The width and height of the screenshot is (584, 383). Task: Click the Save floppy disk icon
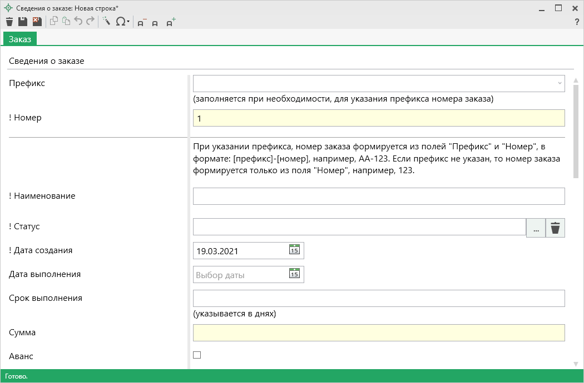[x=23, y=22]
